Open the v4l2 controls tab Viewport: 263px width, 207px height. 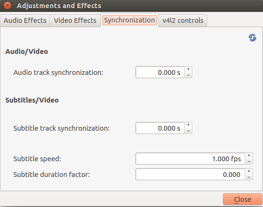[x=183, y=21]
